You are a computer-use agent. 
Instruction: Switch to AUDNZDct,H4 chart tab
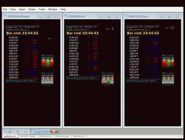[x=10, y=136]
